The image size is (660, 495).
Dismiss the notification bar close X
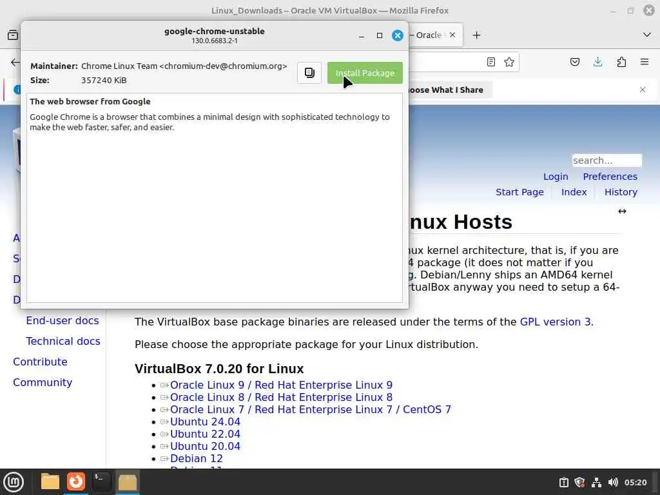click(x=643, y=90)
